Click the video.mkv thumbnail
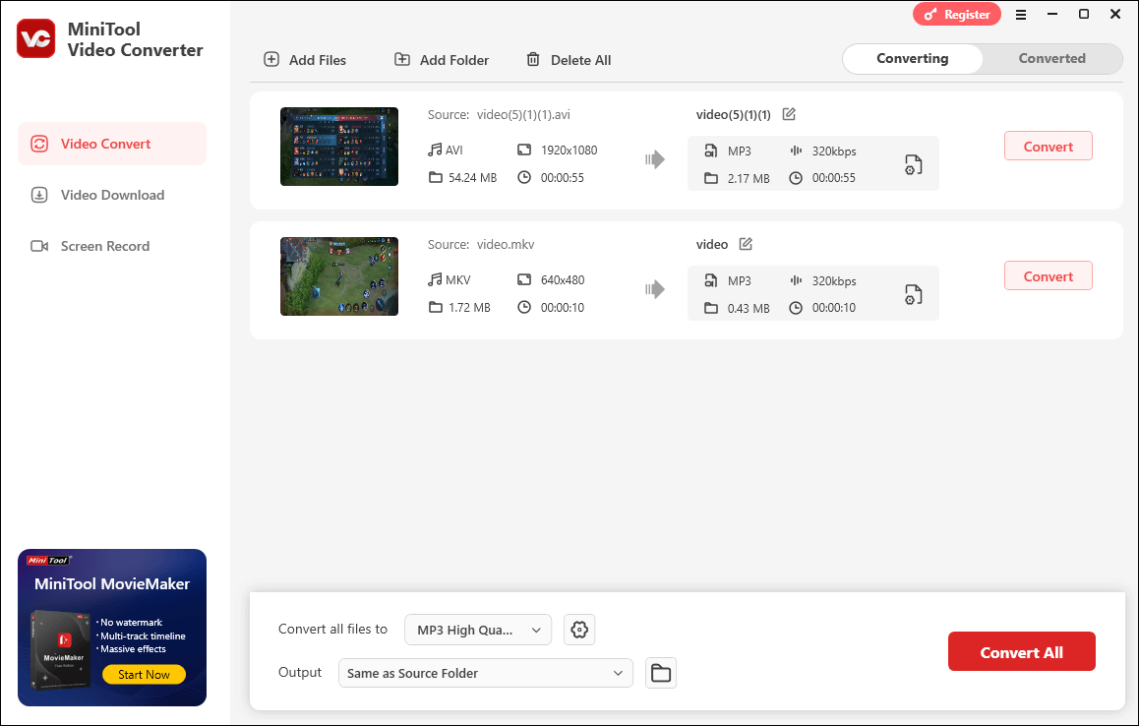This screenshot has width=1139, height=726. 339,276
